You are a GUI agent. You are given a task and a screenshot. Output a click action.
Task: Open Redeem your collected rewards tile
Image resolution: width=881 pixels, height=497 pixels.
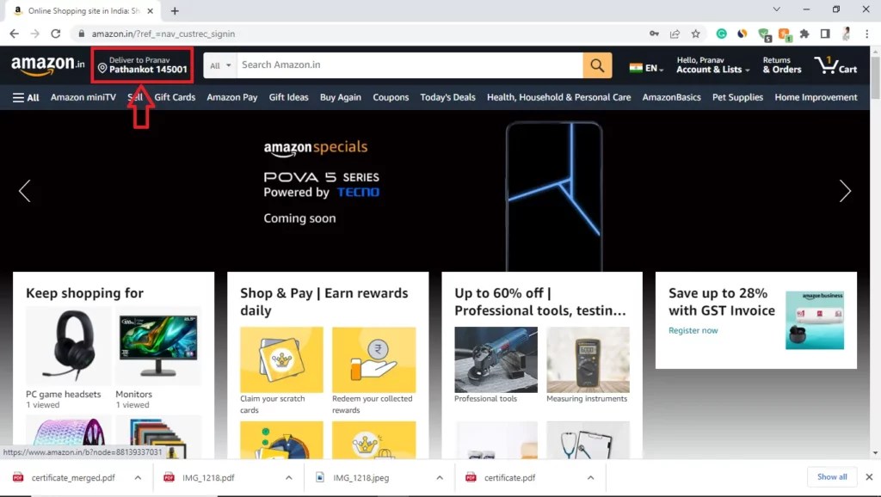click(x=373, y=360)
